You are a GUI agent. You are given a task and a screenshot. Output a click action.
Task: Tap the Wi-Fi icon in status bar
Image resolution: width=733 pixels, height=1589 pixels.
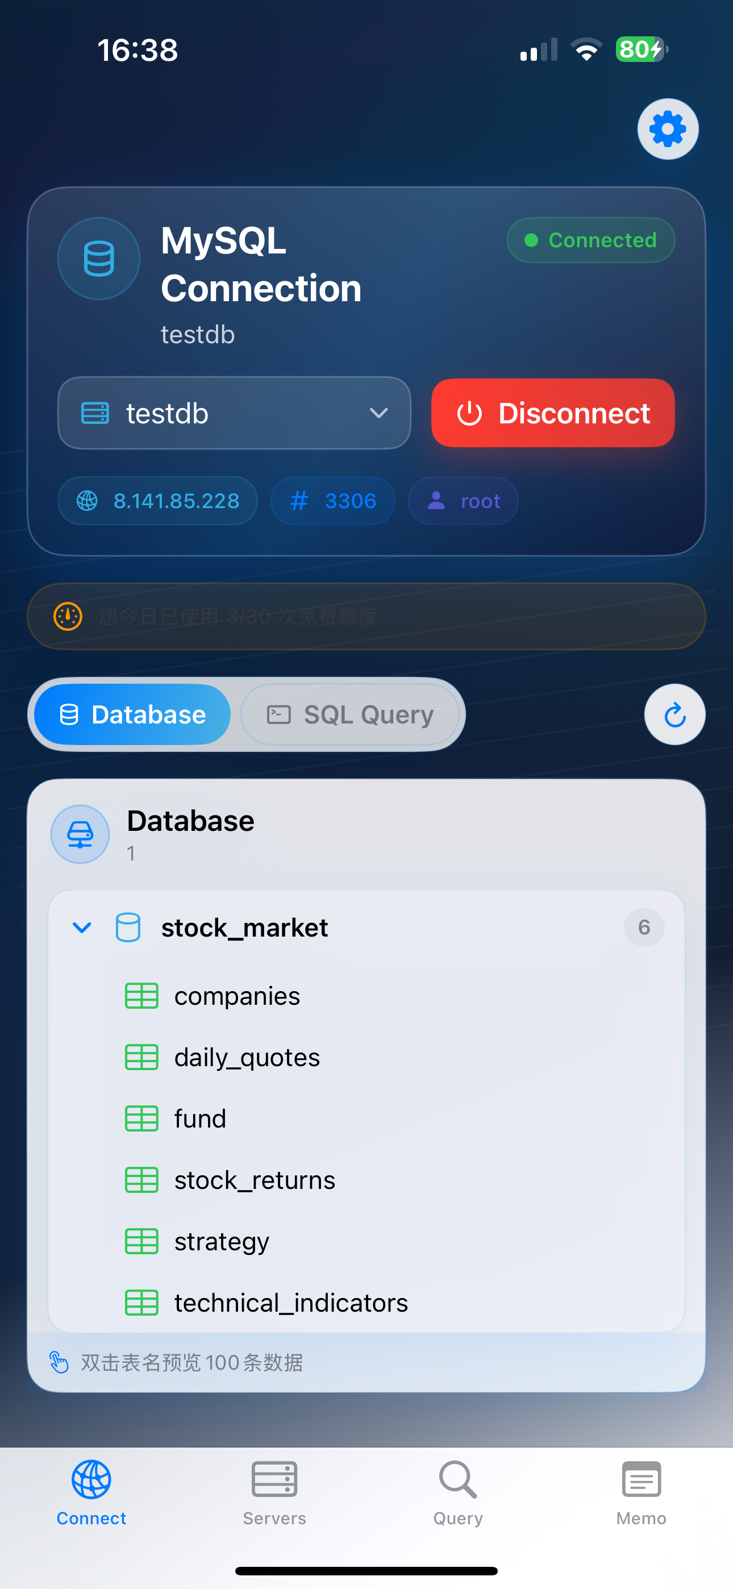tap(586, 49)
